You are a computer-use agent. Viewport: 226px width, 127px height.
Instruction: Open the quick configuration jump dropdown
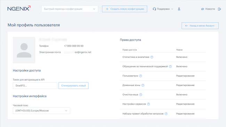pos(70,9)
